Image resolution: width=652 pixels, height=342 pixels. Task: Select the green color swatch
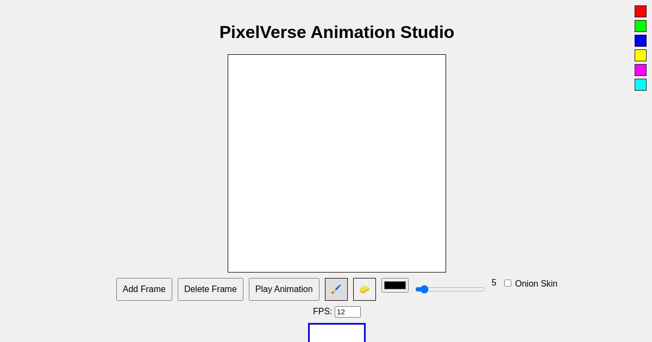point(641,26)
